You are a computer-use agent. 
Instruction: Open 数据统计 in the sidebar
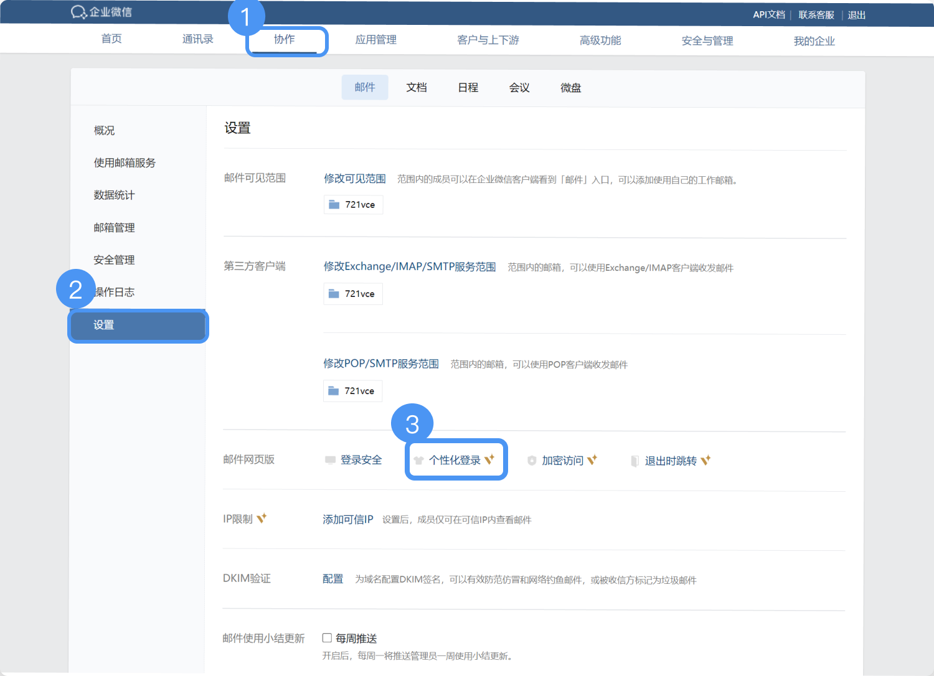click(x=114, y=195)
